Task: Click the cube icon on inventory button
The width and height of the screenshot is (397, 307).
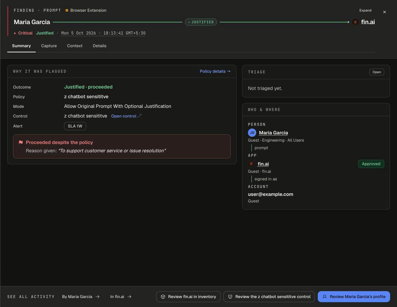Action: [163, 297]
